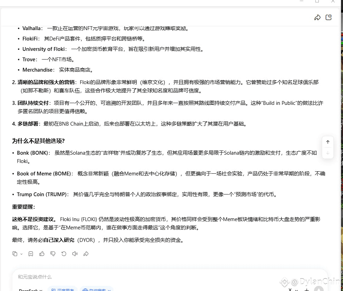Screen dimensions: 343x291
Task: Select the "Merchandise" bullet label
Action: pos(38,70)
